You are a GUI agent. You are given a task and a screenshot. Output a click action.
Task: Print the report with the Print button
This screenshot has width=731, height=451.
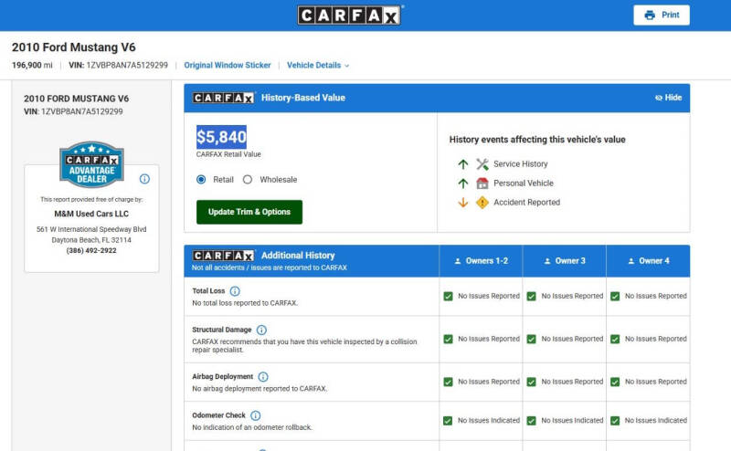point(662,16)
